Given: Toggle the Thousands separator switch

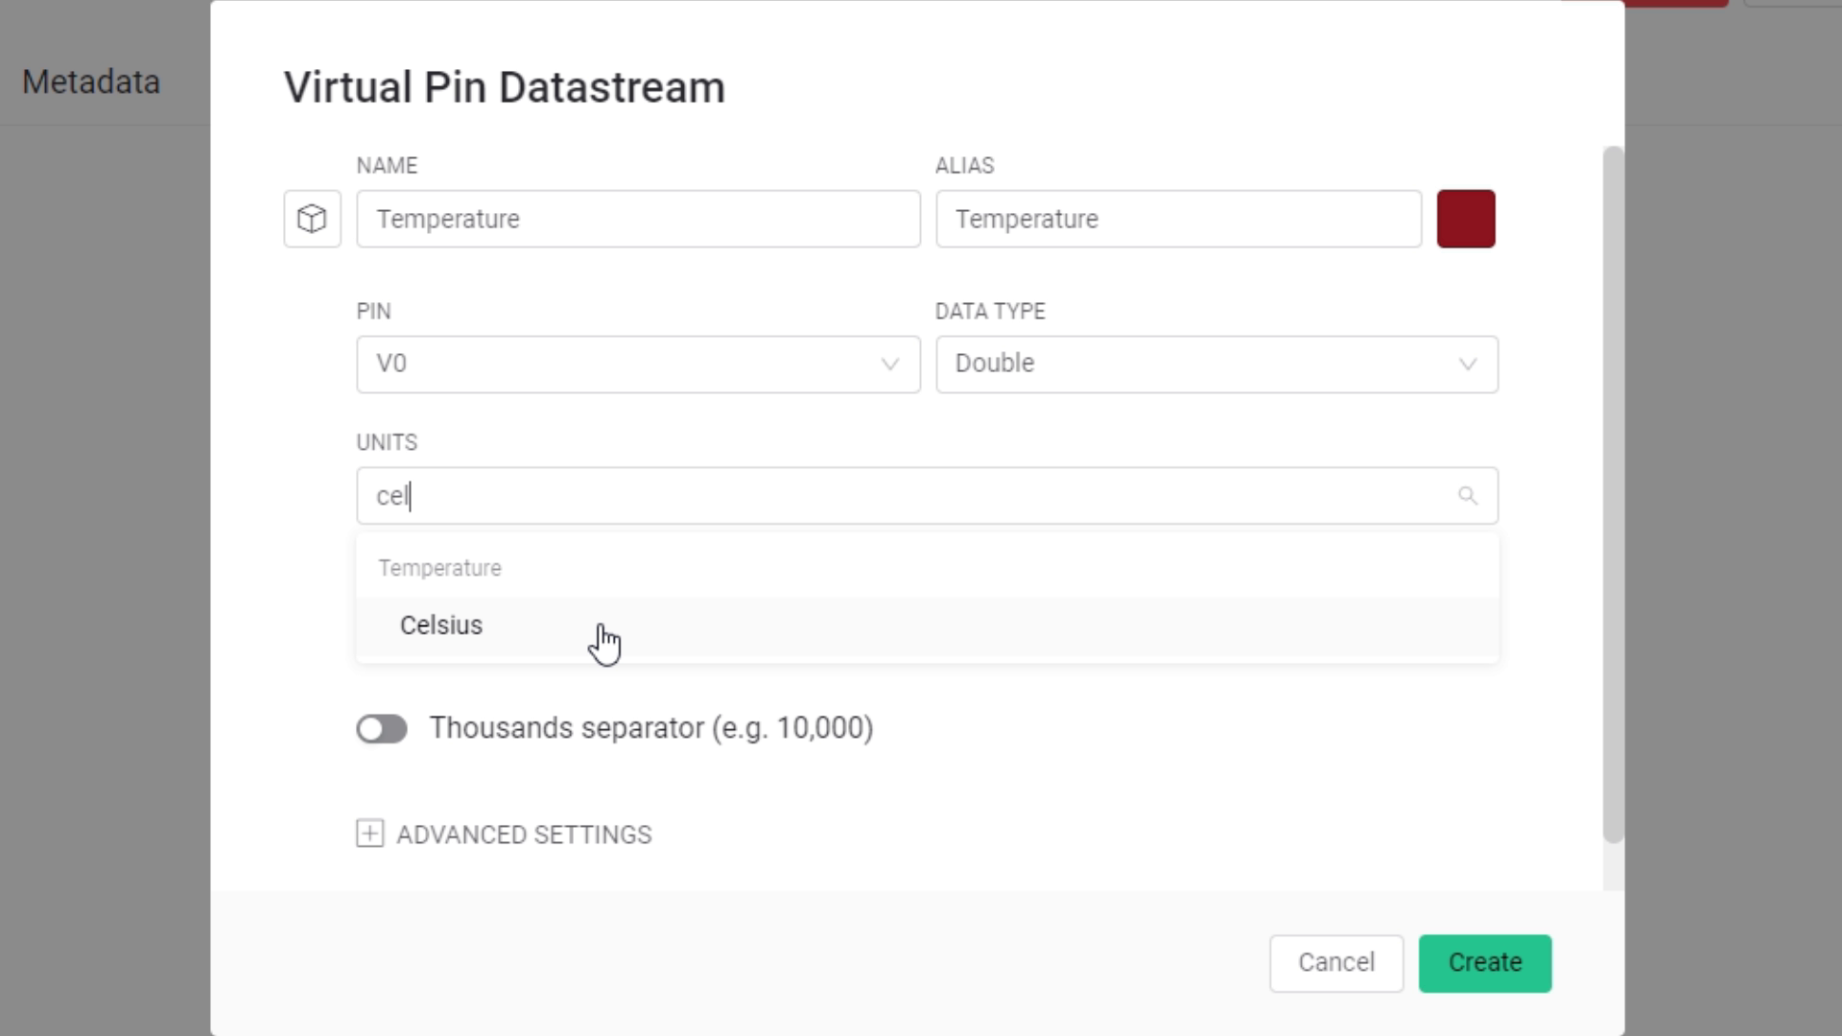Looking at the screenshot, I should pyautogui.click(x=382, y=729).
